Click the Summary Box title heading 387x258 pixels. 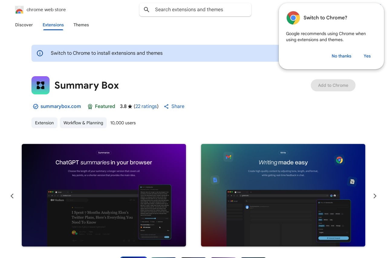tap(86, 85)
